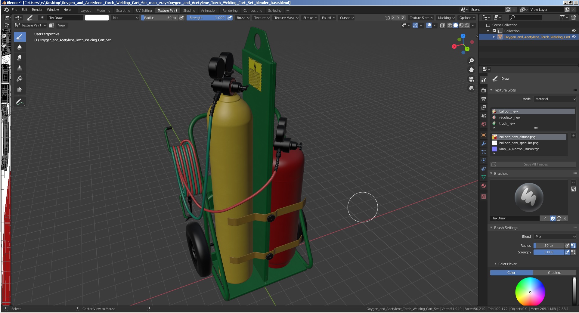The height and width of the screenshot is (313, 579).
Task: Toggle TexDraw brush fake user shield
Action: coord(553,218)
